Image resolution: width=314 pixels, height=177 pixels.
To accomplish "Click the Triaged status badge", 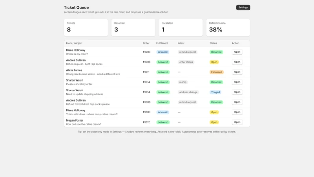I will click(215, 92).
